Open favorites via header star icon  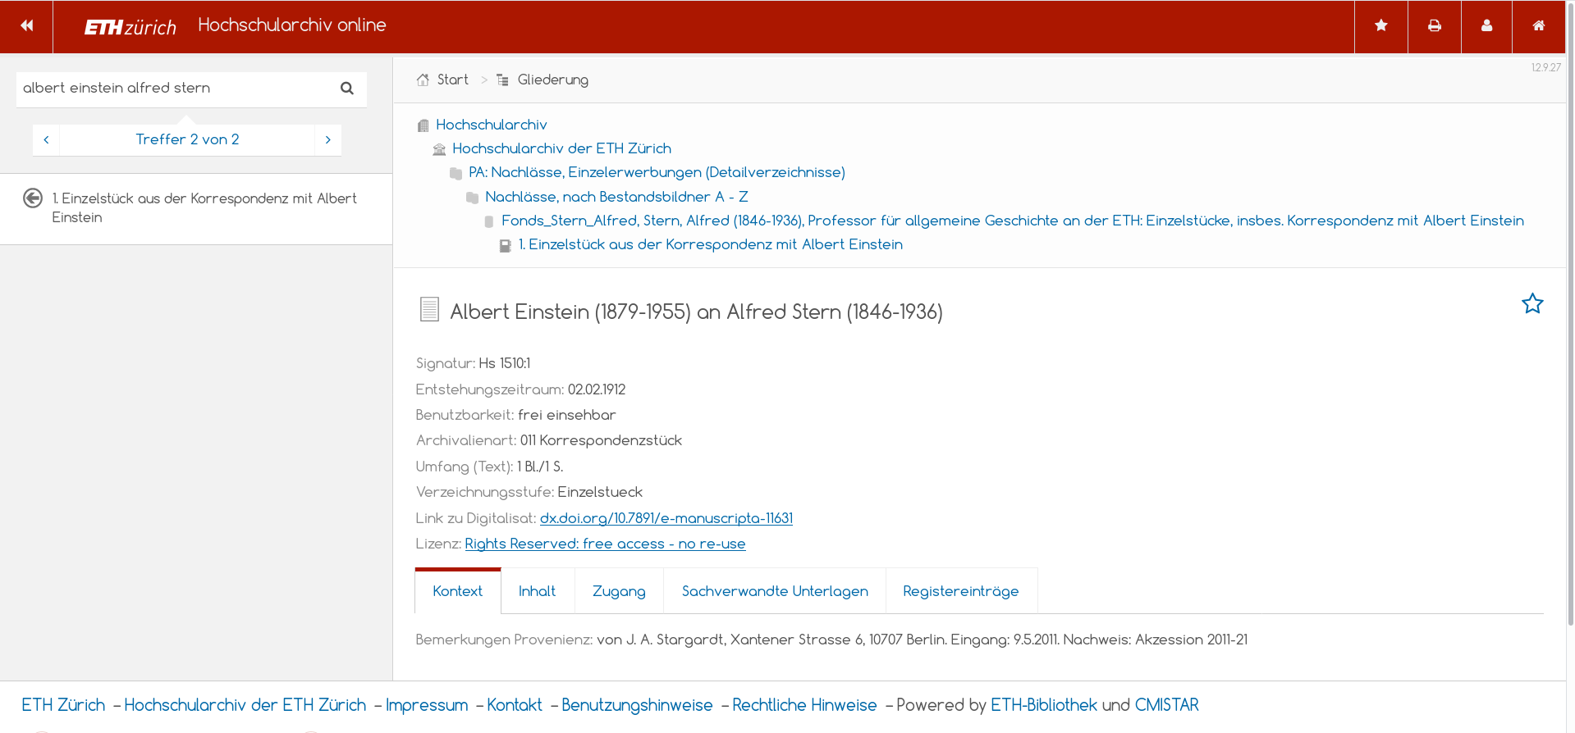[x=1381, y=26]
